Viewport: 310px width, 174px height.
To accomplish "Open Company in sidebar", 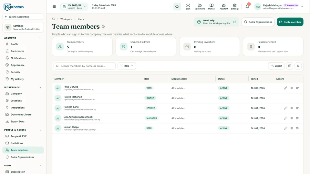I will pos(23,94).
